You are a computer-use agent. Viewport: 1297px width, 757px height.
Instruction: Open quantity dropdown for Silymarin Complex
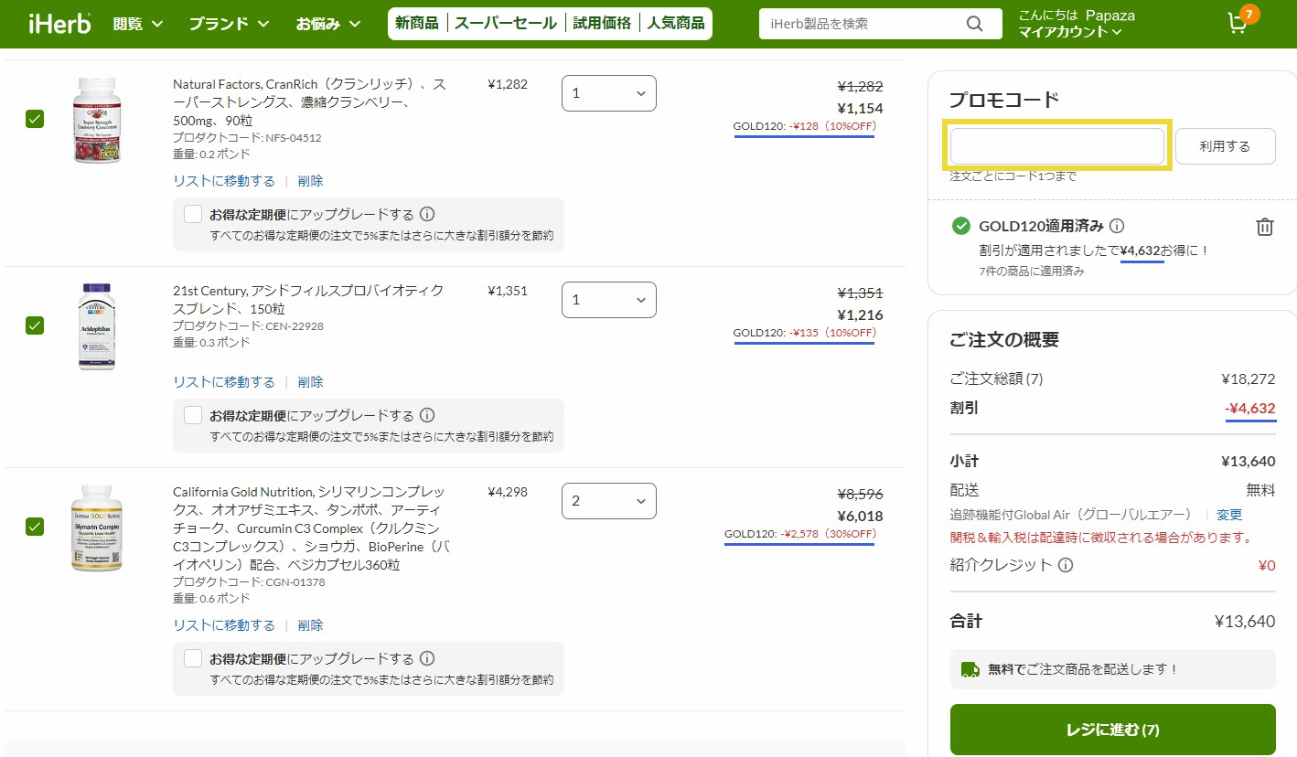click(608, 501)
